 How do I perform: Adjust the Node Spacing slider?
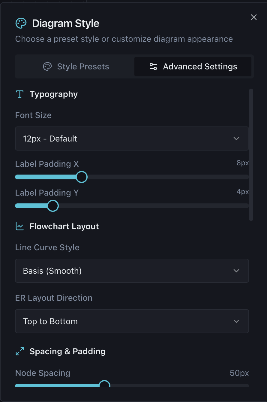pos(105,385)
